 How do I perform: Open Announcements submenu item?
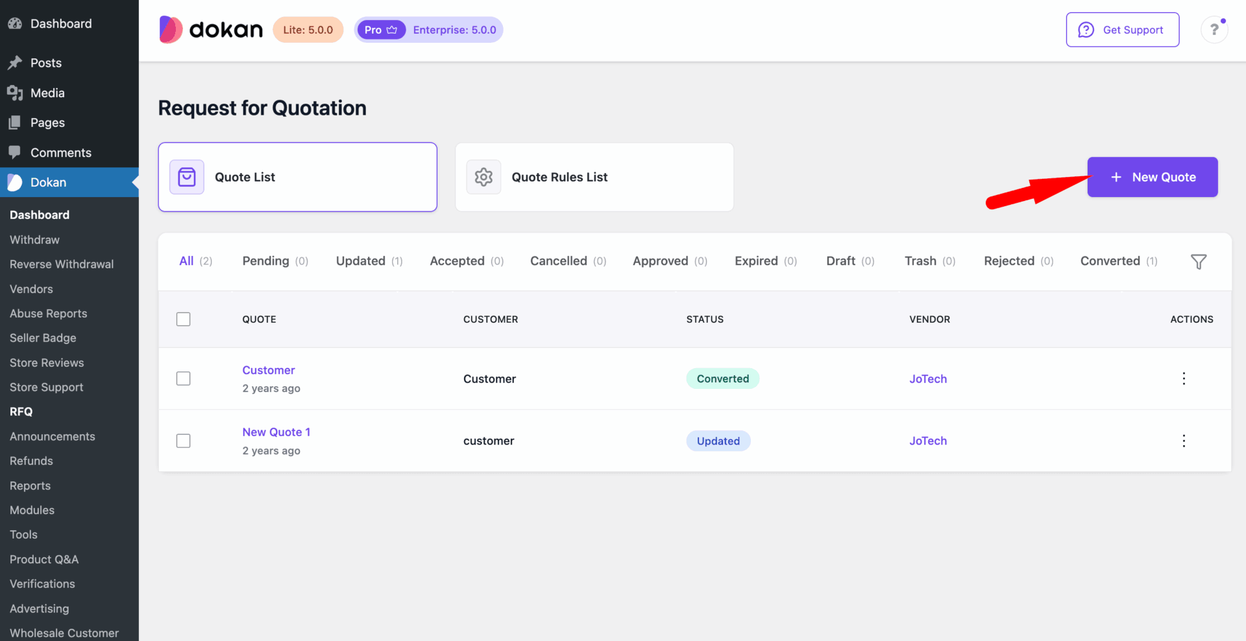53,437
